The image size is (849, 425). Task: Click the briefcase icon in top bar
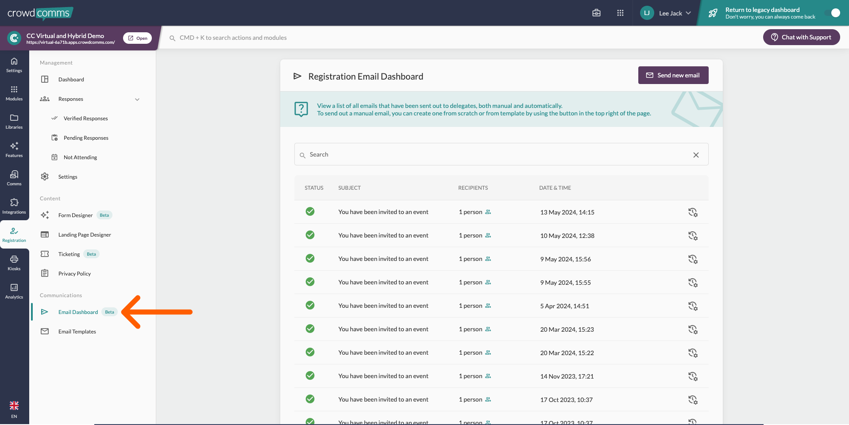pyautogui.click(x=596, y=13)
